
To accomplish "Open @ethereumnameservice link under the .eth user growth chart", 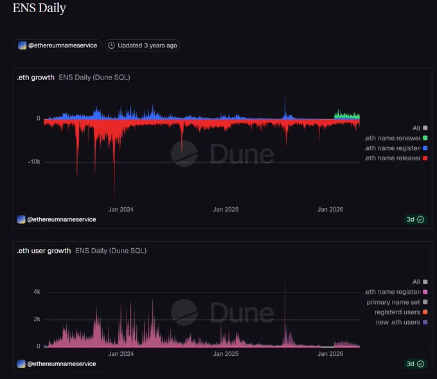I will click(62, 364).
